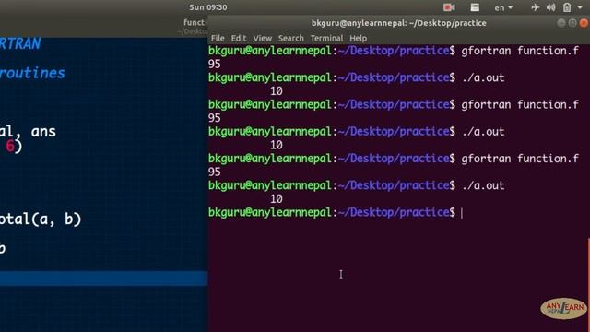Close the terminal window

tap(584, 23)
